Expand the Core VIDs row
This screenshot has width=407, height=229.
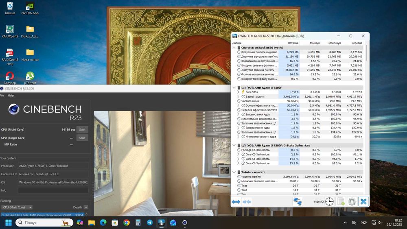238,92
